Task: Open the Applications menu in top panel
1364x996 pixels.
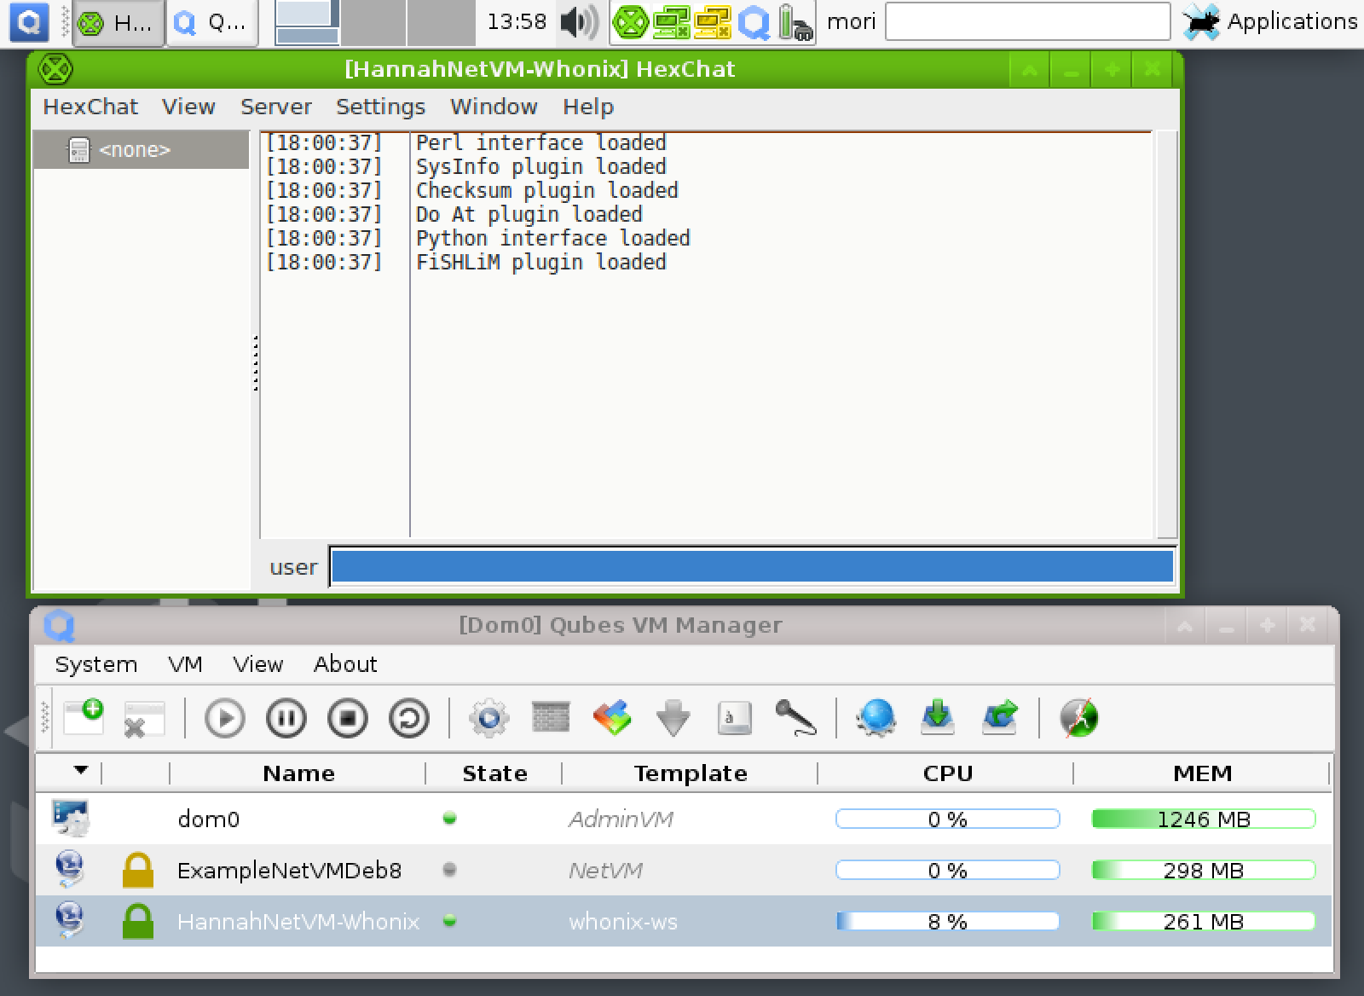Action: [x=1270, y=22]
